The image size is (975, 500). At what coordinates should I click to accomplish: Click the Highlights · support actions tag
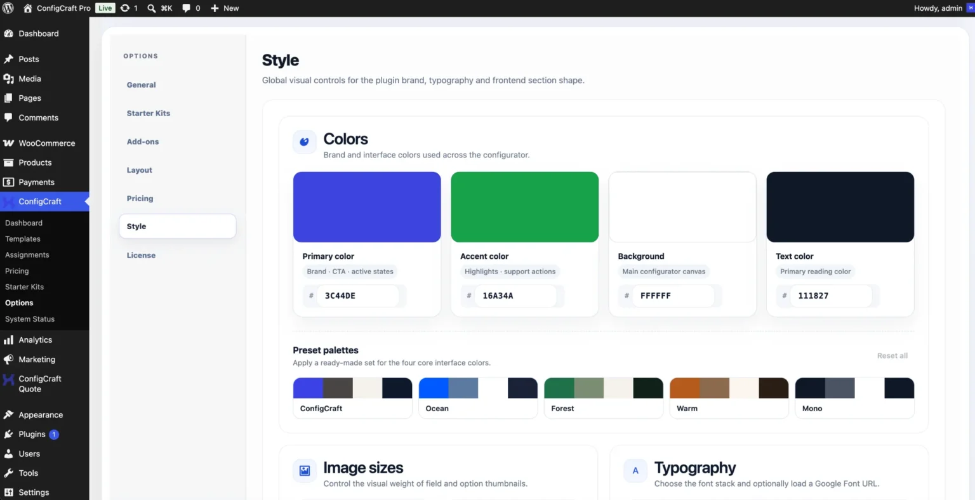coord(510,272)
